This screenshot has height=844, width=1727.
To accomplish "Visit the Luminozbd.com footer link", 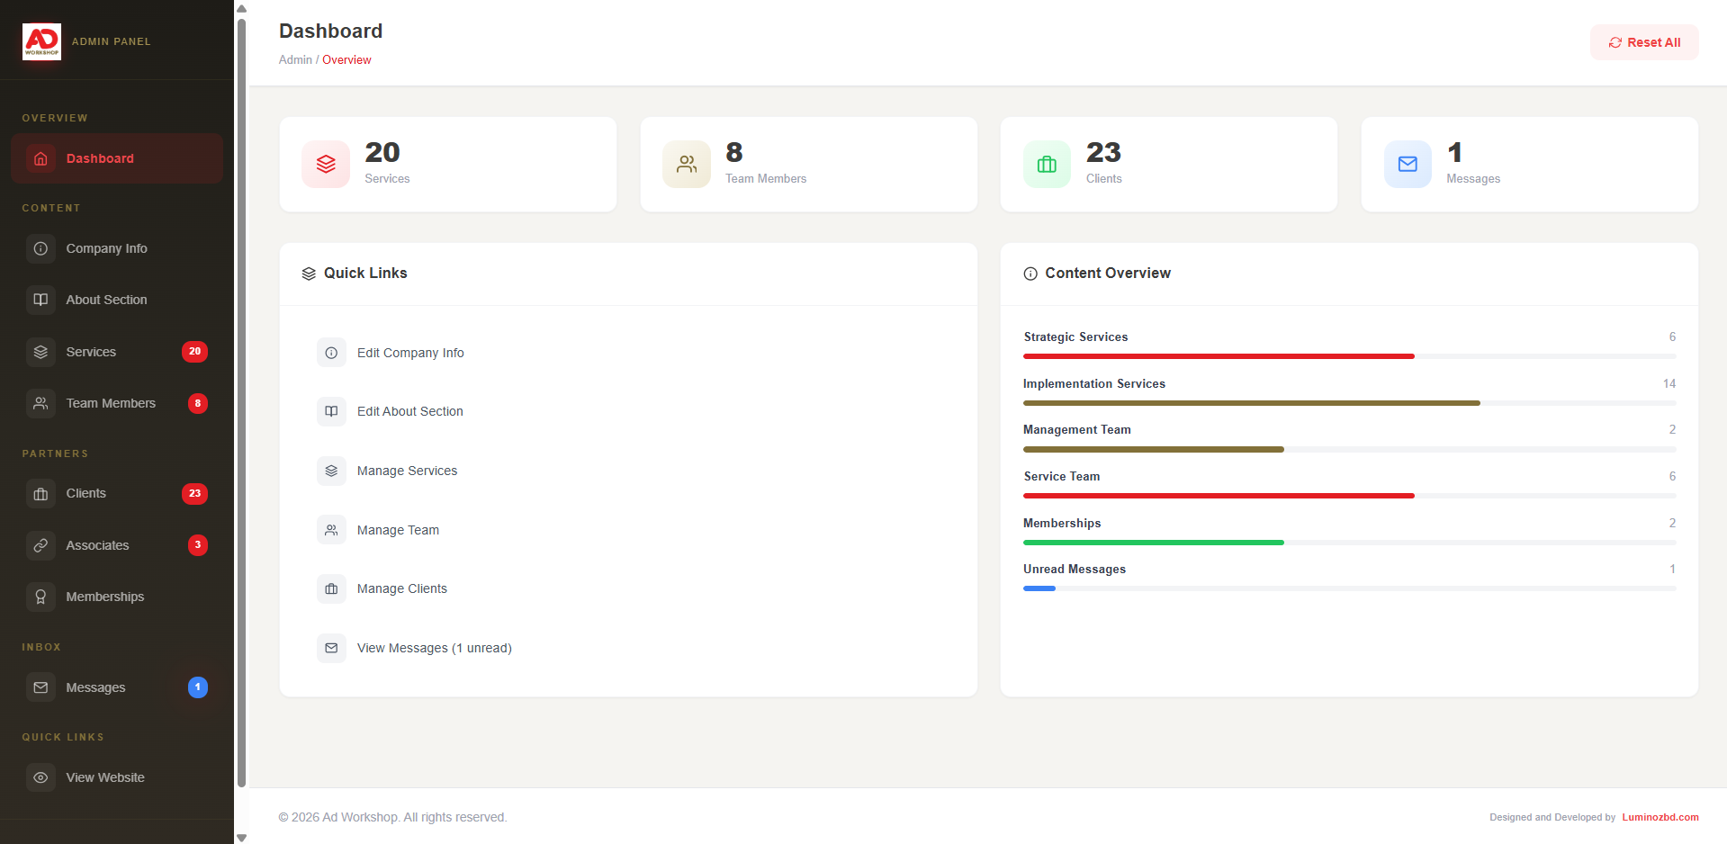I will [1660, 817].
